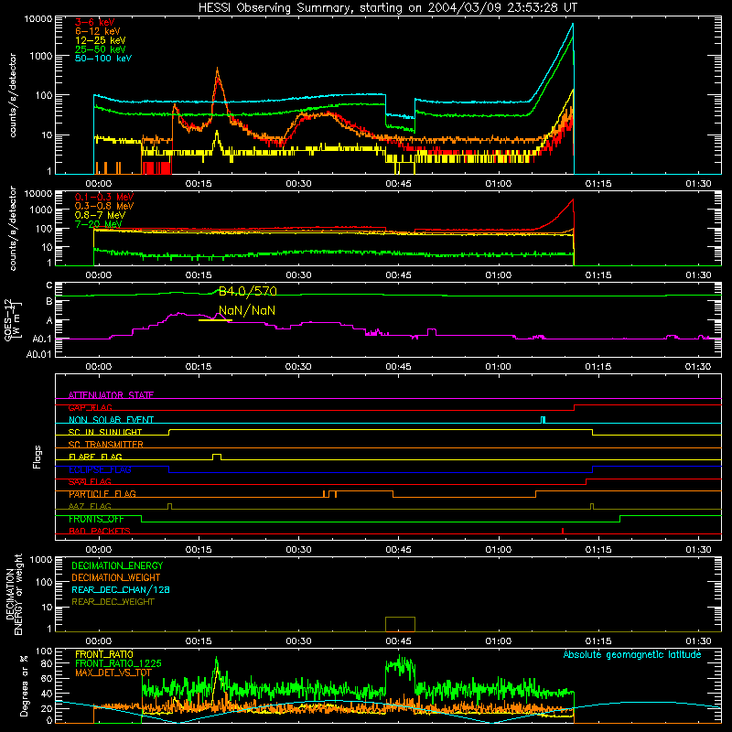Click the yellow FRONT_RATIO legend label
Image resolution: width=732 pixels, height=732 pixels.
[x=104, y=654]
